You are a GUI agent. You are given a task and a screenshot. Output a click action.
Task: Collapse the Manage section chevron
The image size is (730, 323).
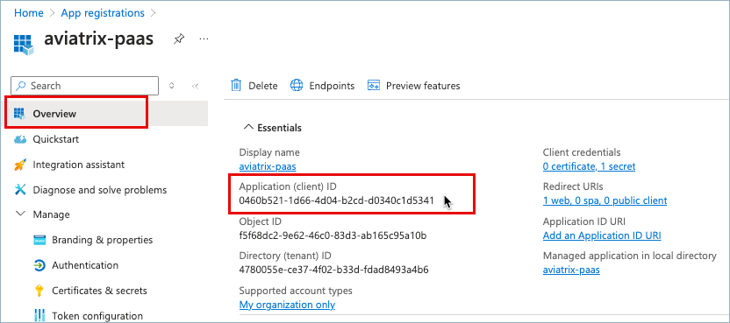[20, 214]
